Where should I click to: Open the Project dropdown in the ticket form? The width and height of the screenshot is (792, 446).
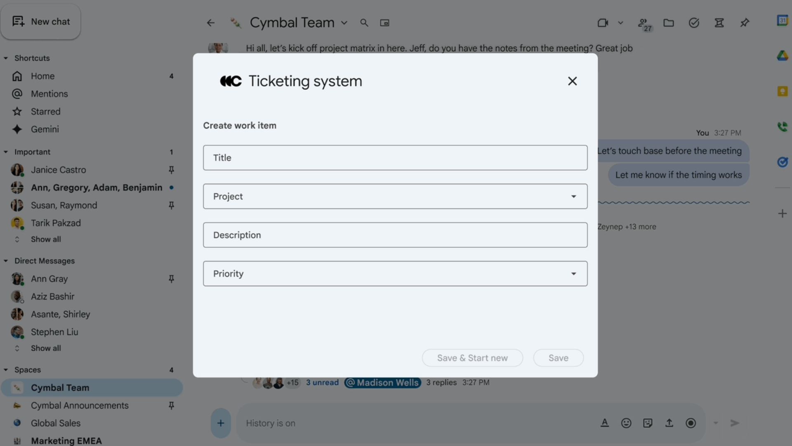(x=573, y=196)
